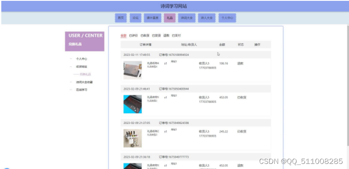Viewport: 349px width, 169px height.
Task: Select the 全部 order filter tab
Action: 124,36
